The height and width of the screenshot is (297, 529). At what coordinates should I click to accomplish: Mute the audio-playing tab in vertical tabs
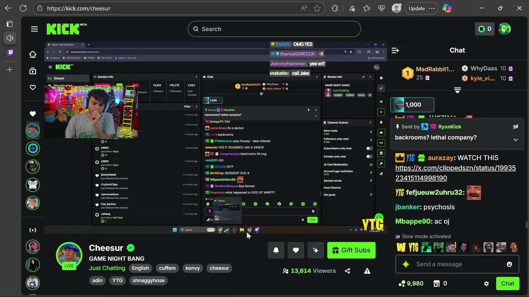[x=10, y=38]
